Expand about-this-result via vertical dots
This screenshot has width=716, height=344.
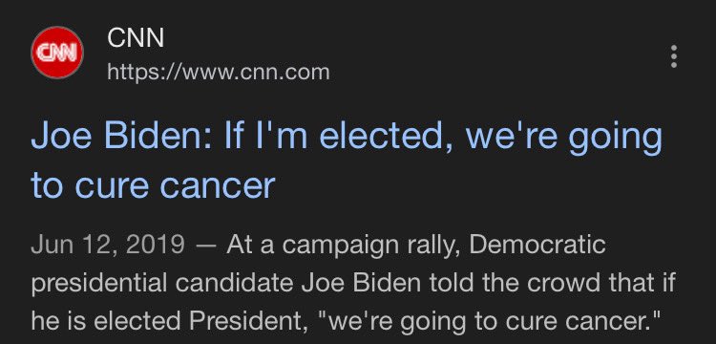[674, 56]
